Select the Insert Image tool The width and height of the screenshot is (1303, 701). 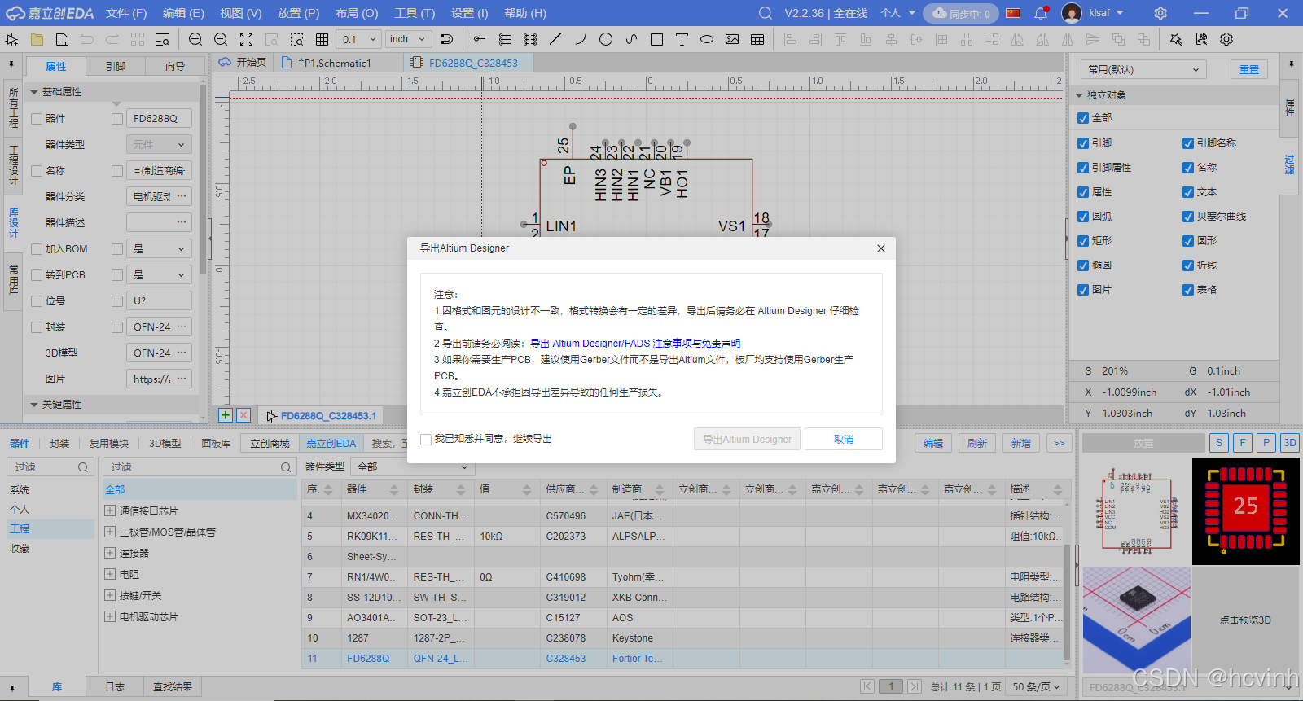tap(732, 39)
